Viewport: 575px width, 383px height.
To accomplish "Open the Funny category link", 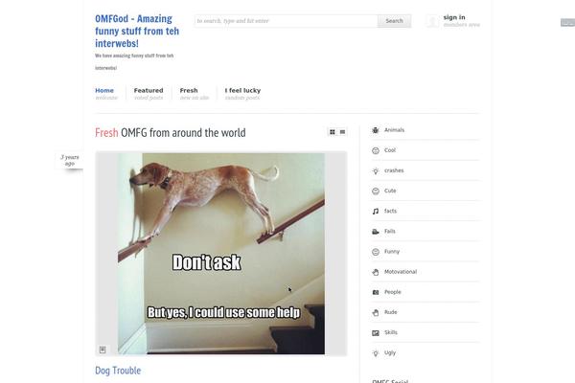I will (x=392, y=252).
